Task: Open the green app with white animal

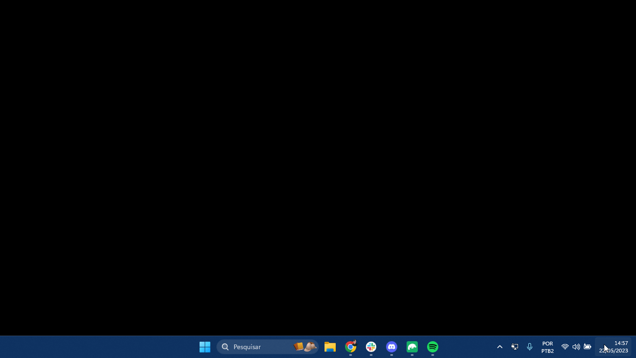Action: click(x=412, y=347)
